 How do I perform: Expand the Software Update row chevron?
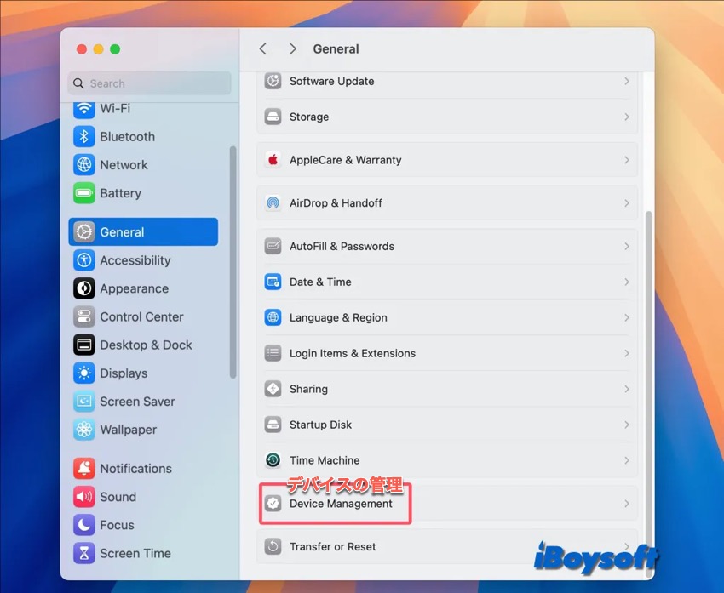[x=626, y=82]
